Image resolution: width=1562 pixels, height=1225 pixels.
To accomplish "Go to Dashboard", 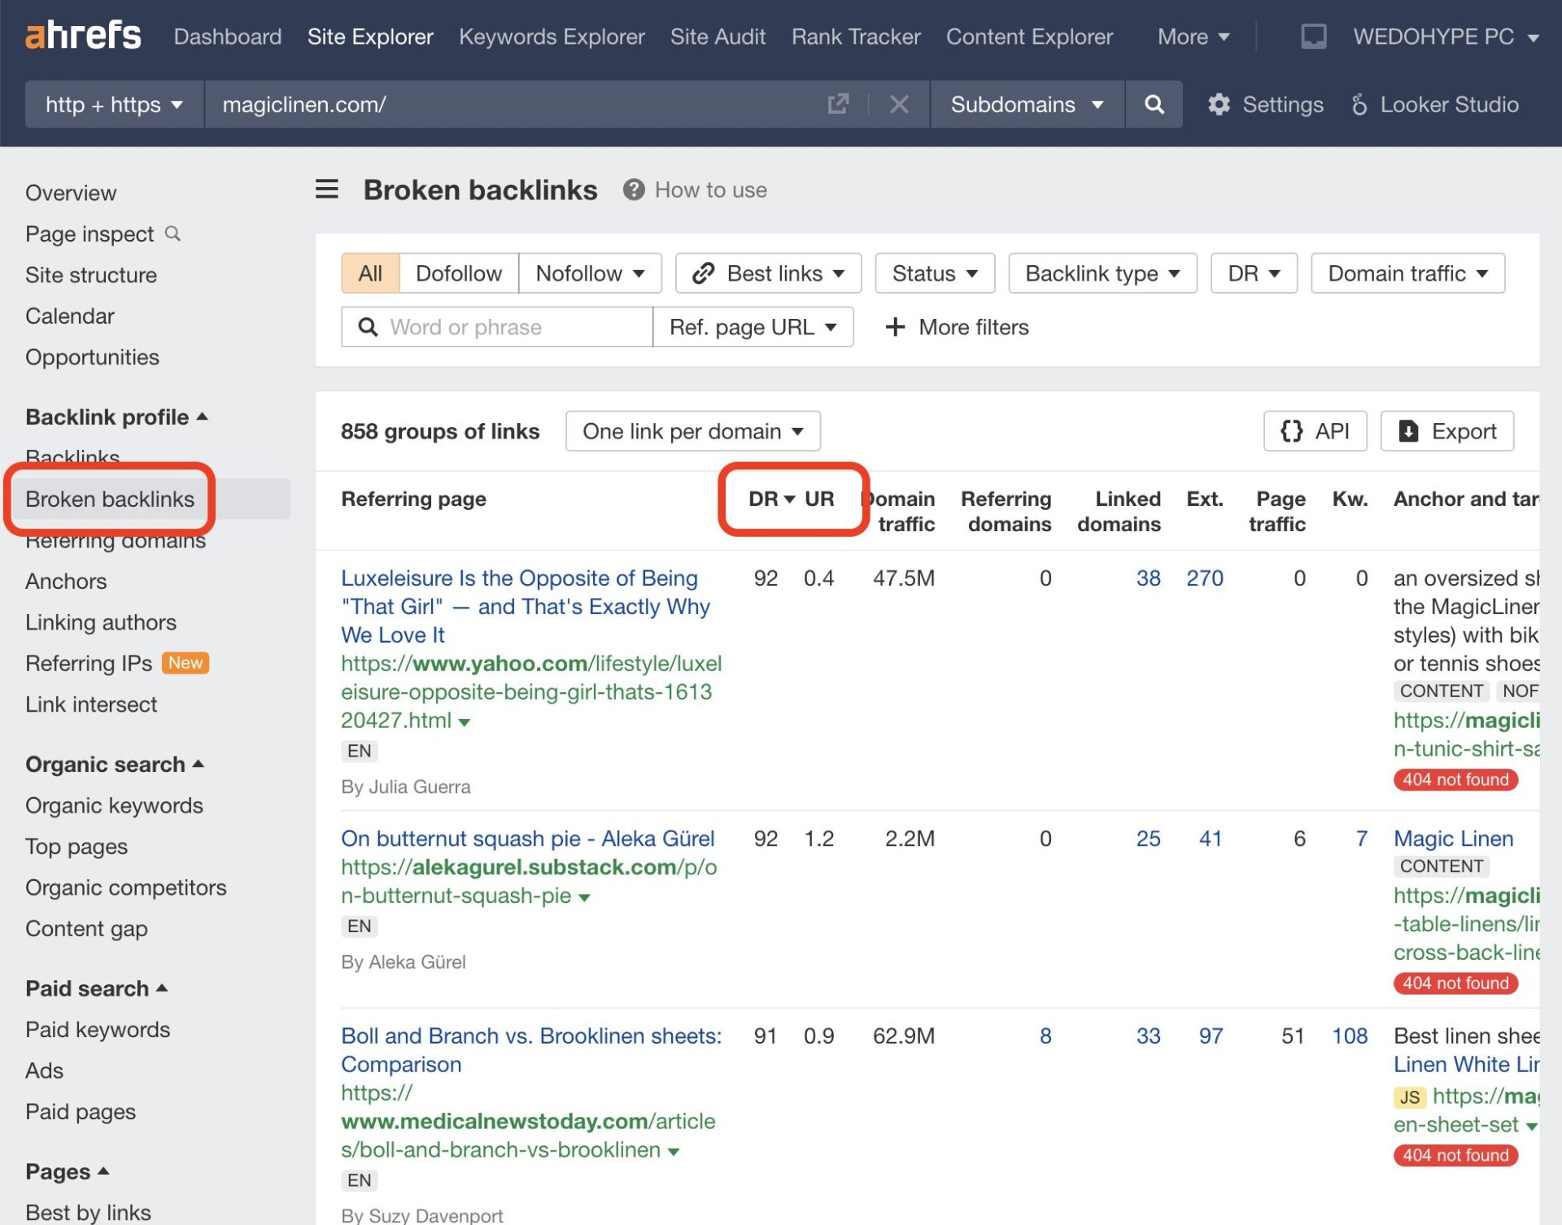I will click(x=228, y=37).
